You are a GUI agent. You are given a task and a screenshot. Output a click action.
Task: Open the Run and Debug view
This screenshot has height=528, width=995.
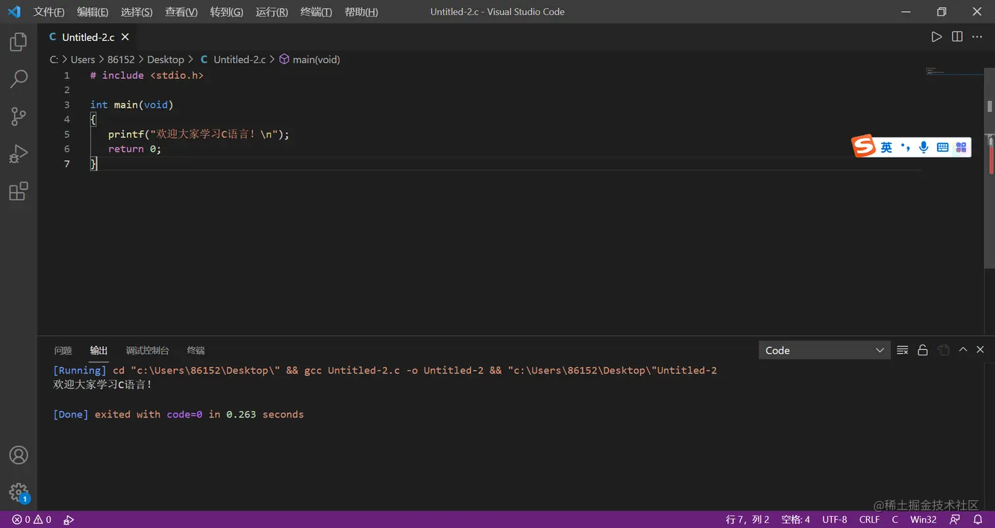18,155
